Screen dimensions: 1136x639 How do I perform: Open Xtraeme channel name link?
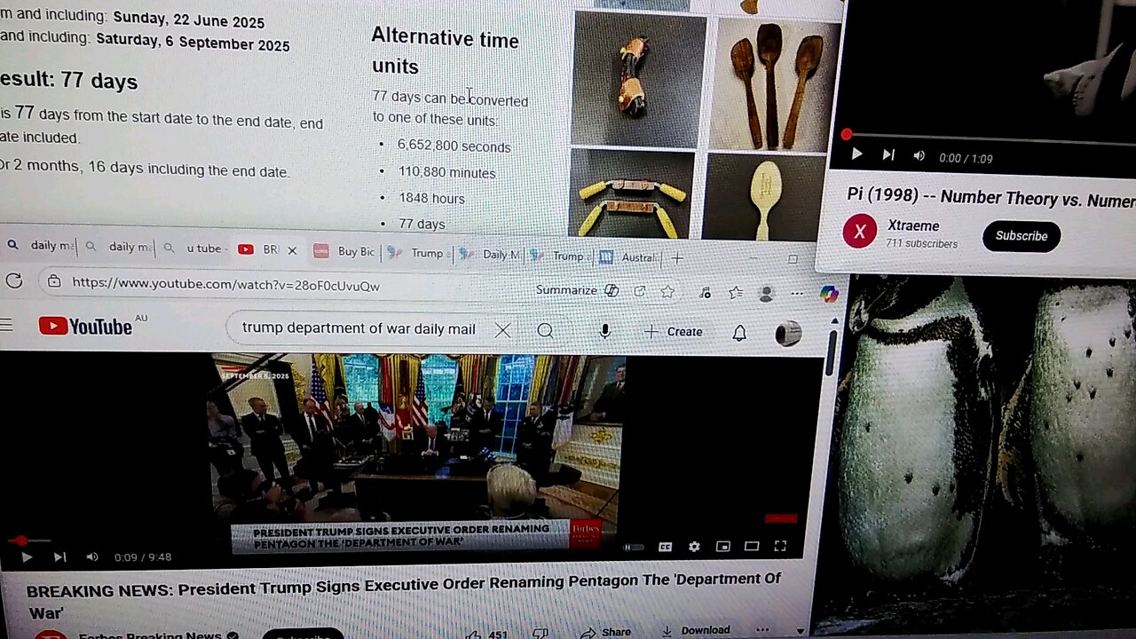912,225
